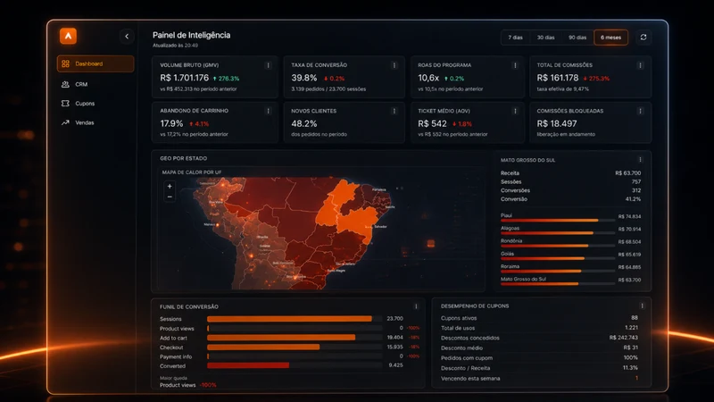The height and width of the screenshot is (402, 714).
Task: Select the 90 dias period tab
Action: [x=577, y=38]
